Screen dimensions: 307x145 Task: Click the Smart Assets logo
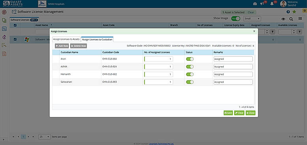(13, 4)
